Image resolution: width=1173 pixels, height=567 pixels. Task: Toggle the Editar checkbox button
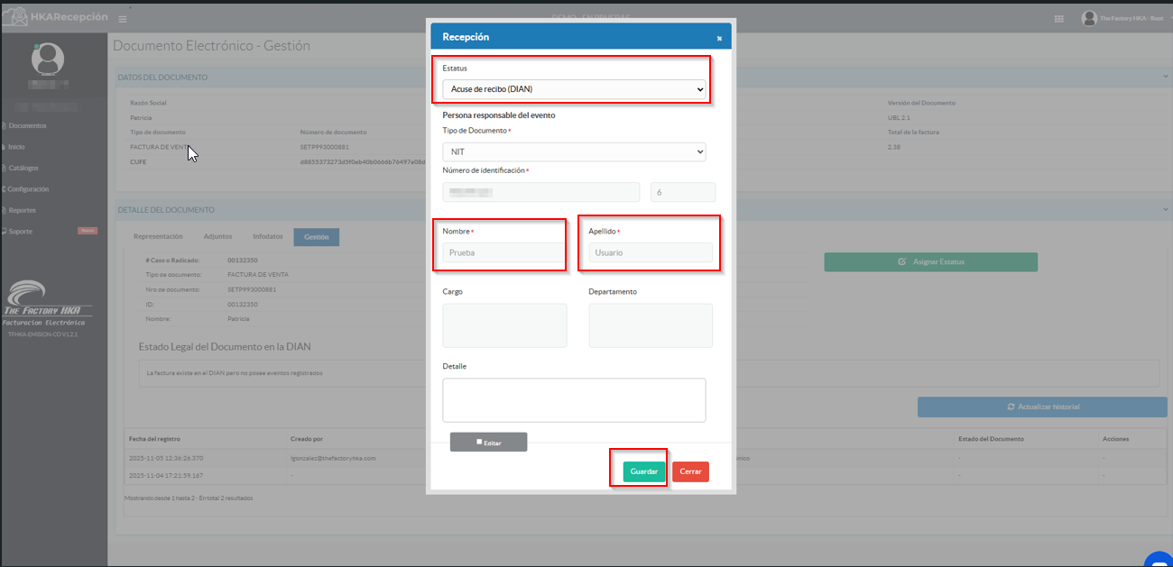click(x=488, y=442)
